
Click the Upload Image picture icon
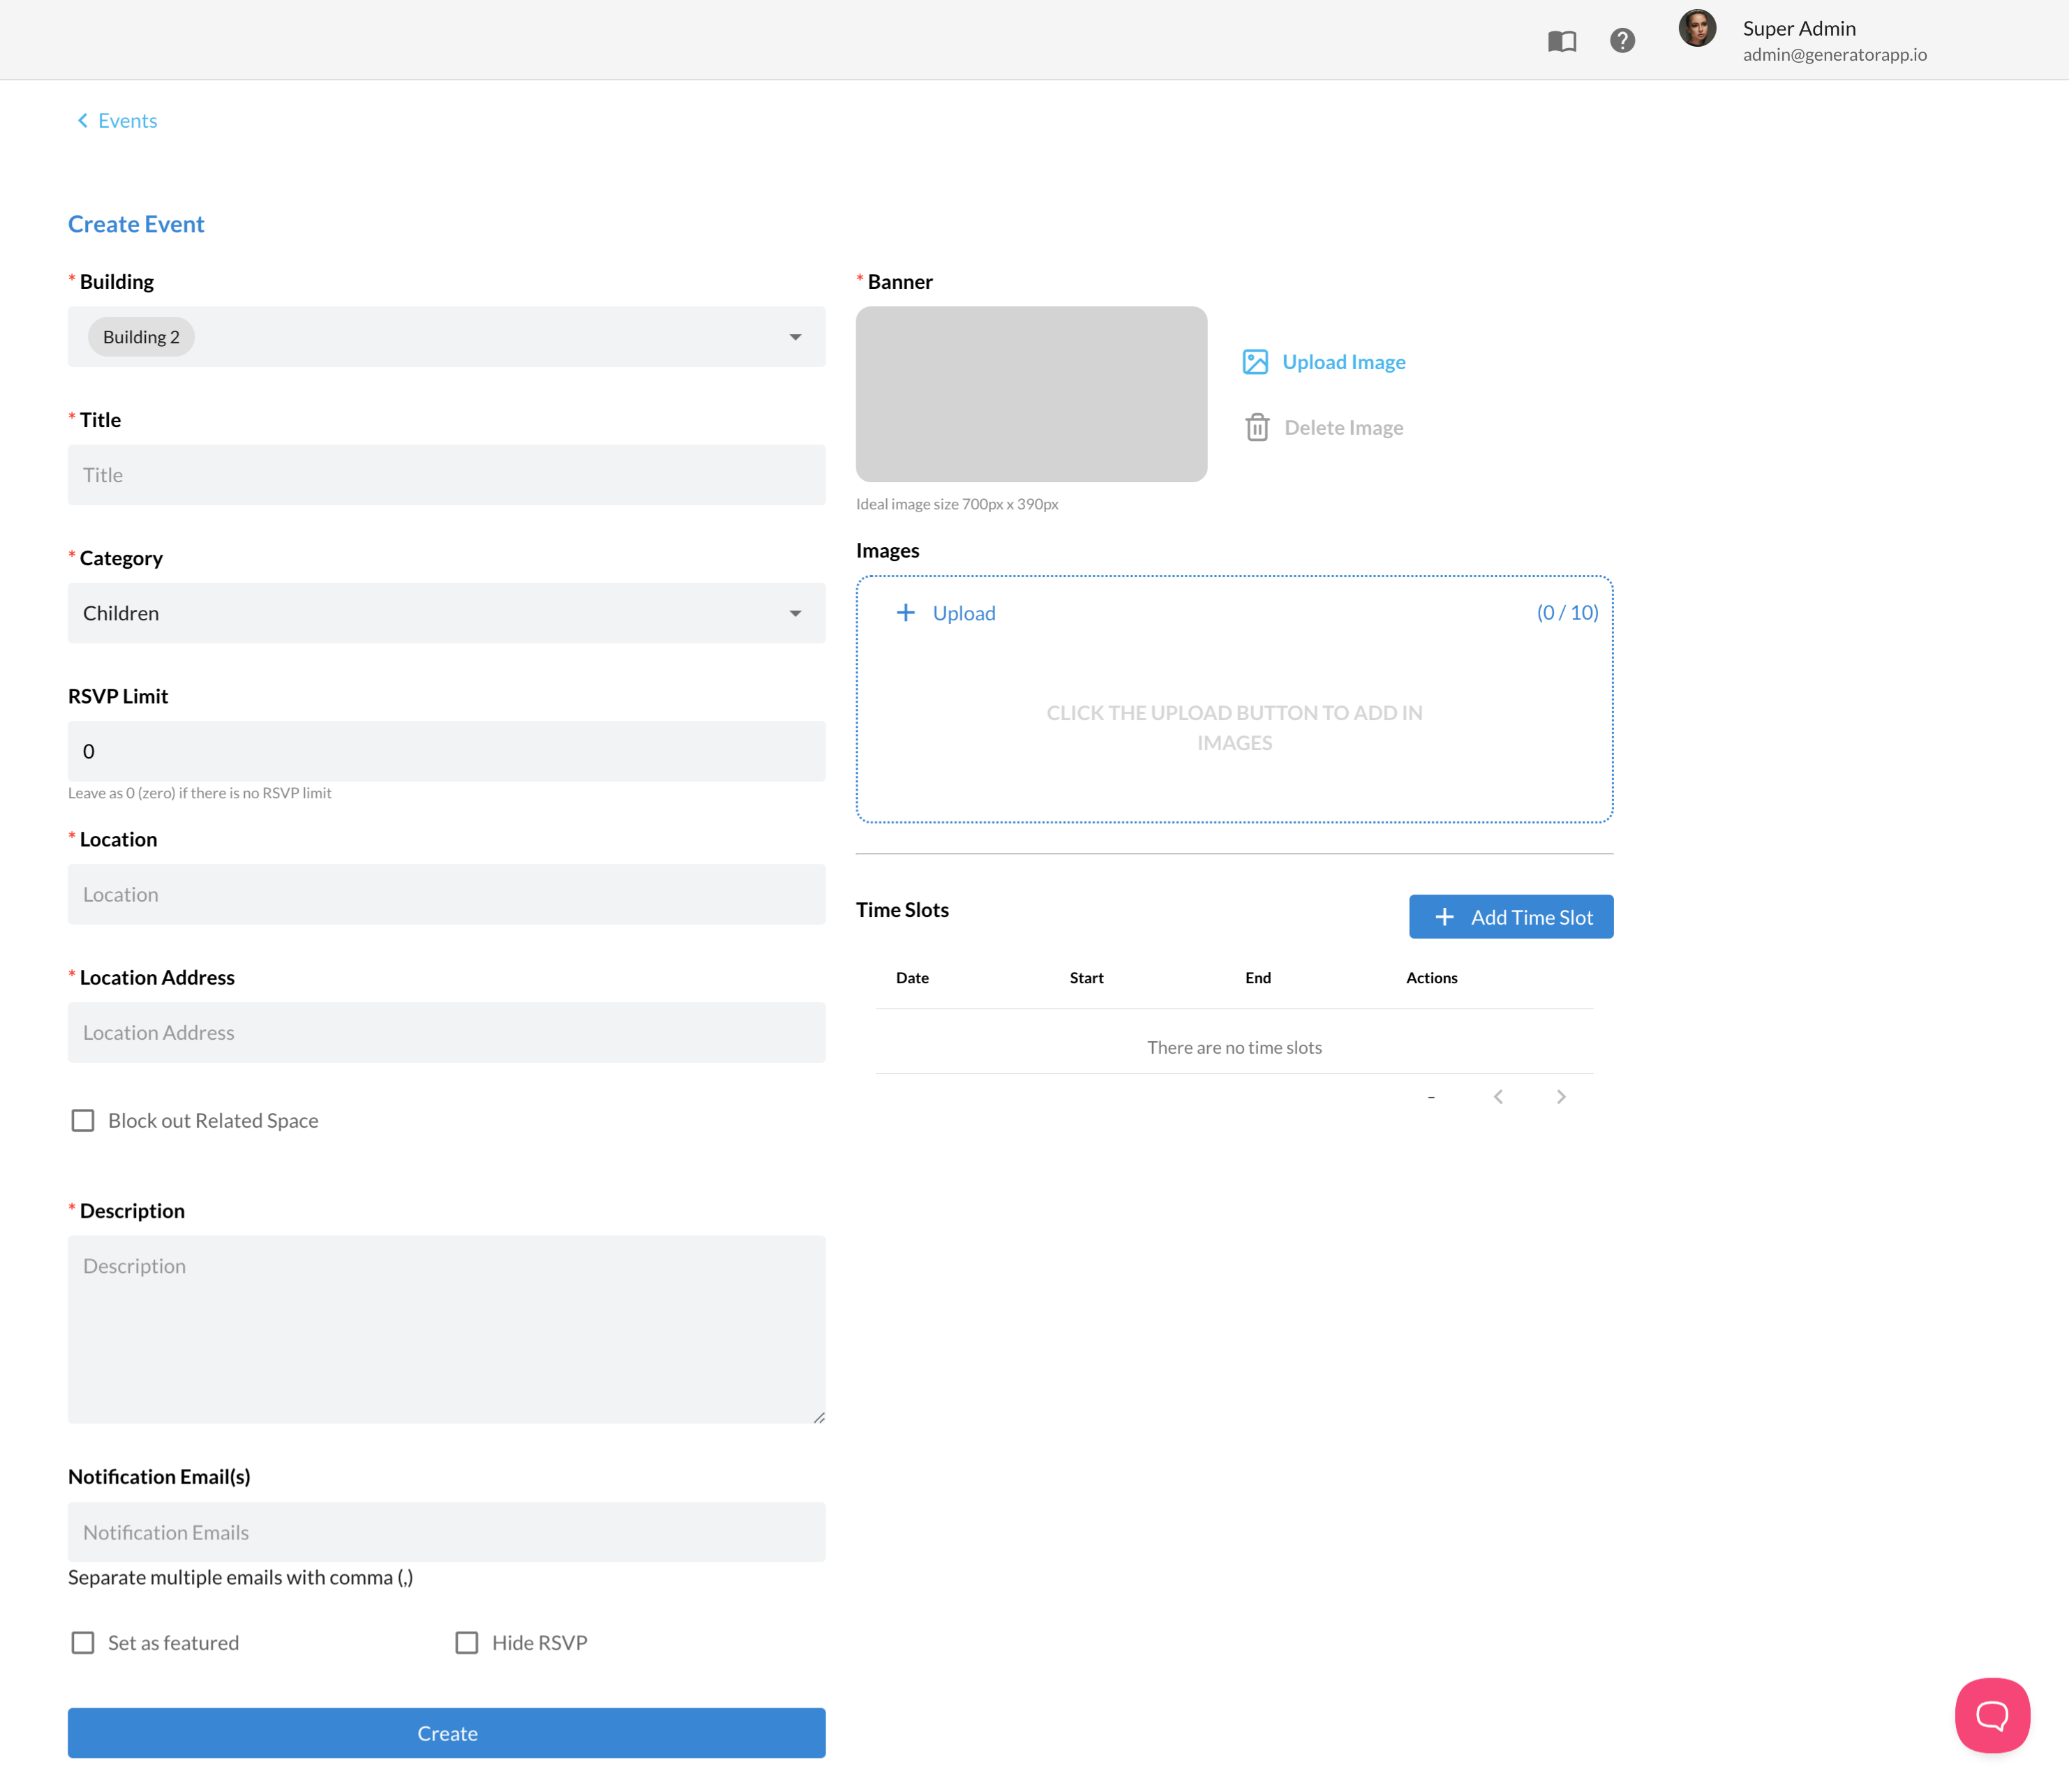click(1255, 362)
